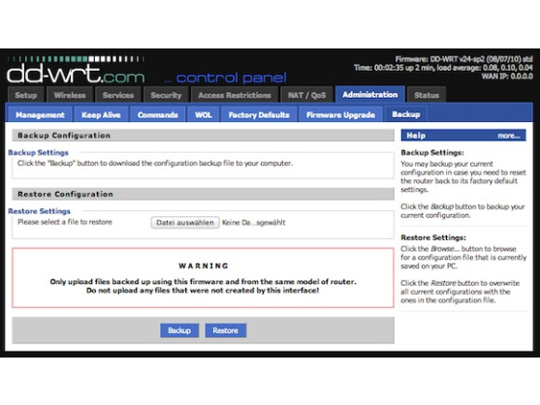Viewport: 540px width, 405px height.
Task: Go to Firmware Upgrade sub-tab
Action: tap(341, 115)
